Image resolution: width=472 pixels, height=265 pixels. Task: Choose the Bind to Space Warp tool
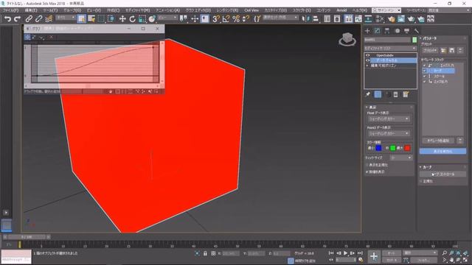(x=49, y=19)
